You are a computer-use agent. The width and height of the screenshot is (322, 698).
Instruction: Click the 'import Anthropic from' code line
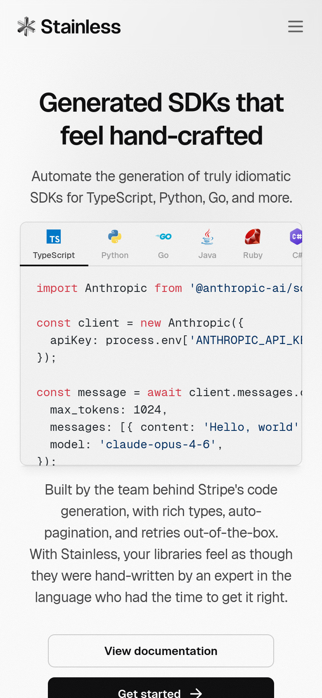click(x=169, y=288)
